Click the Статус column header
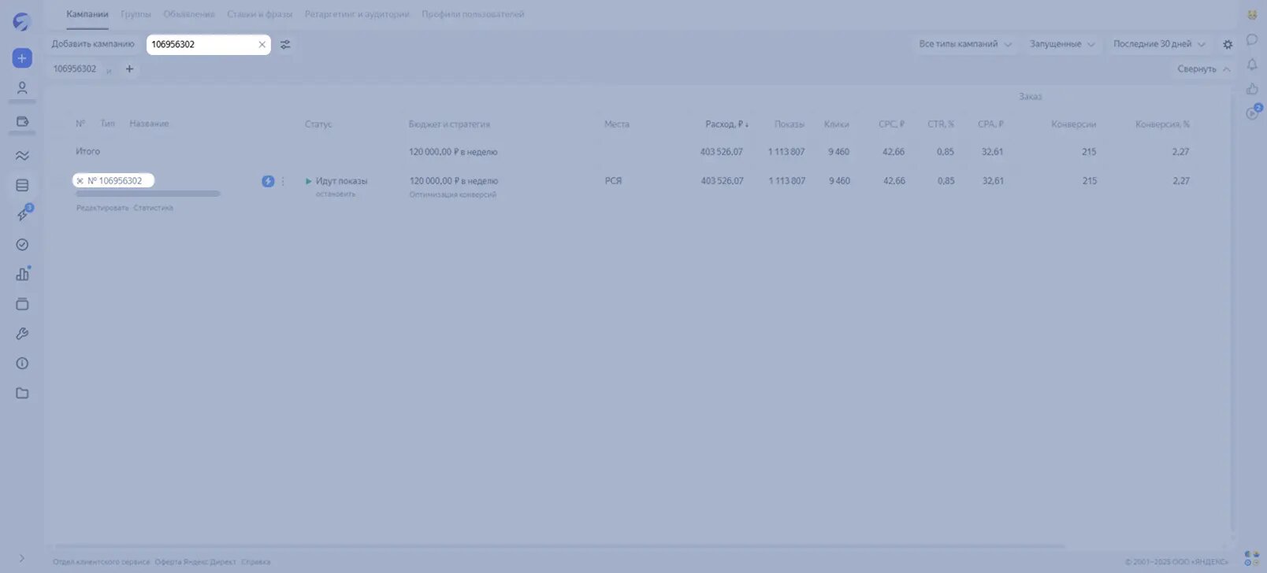Image resolution: width=1267 pixels, height=573 pixels. click(x=318, y=124)
